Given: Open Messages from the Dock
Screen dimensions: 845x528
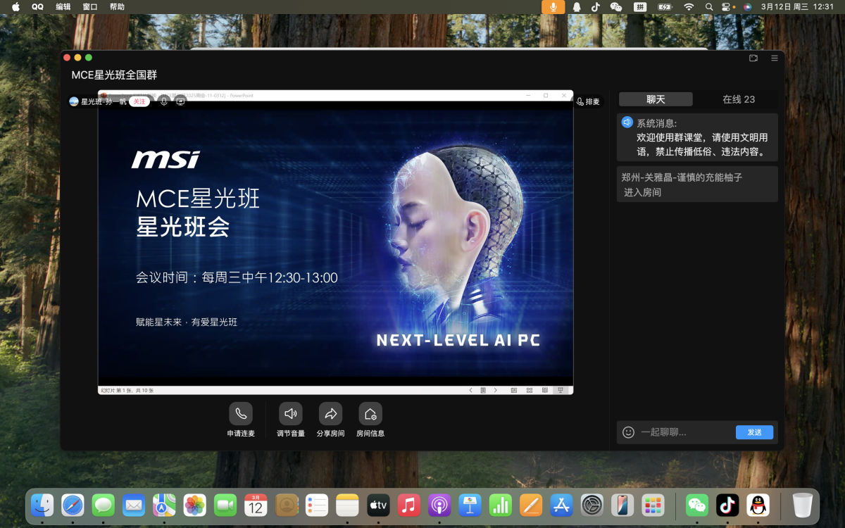Looking at the screenshot, I should (x=104, y=505).
